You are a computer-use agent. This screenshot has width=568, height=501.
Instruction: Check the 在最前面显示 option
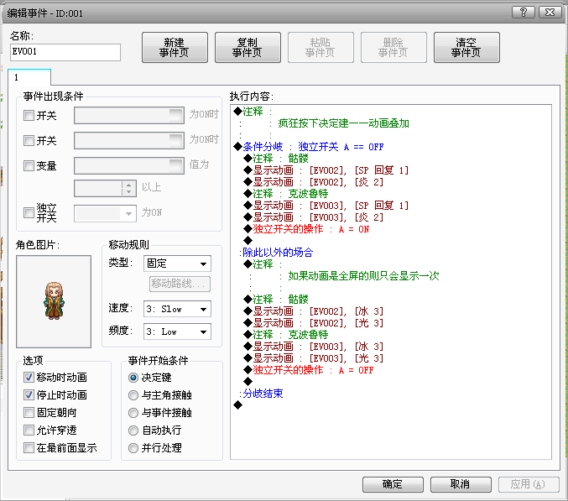(29, 448)
